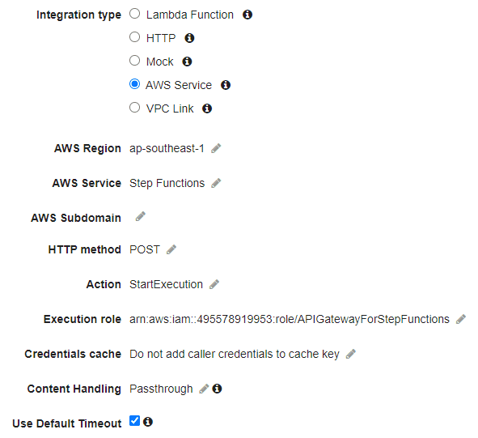This screenshot has width=478, height=438.
Task: Choose HTTP integration type
Action: 134,37
